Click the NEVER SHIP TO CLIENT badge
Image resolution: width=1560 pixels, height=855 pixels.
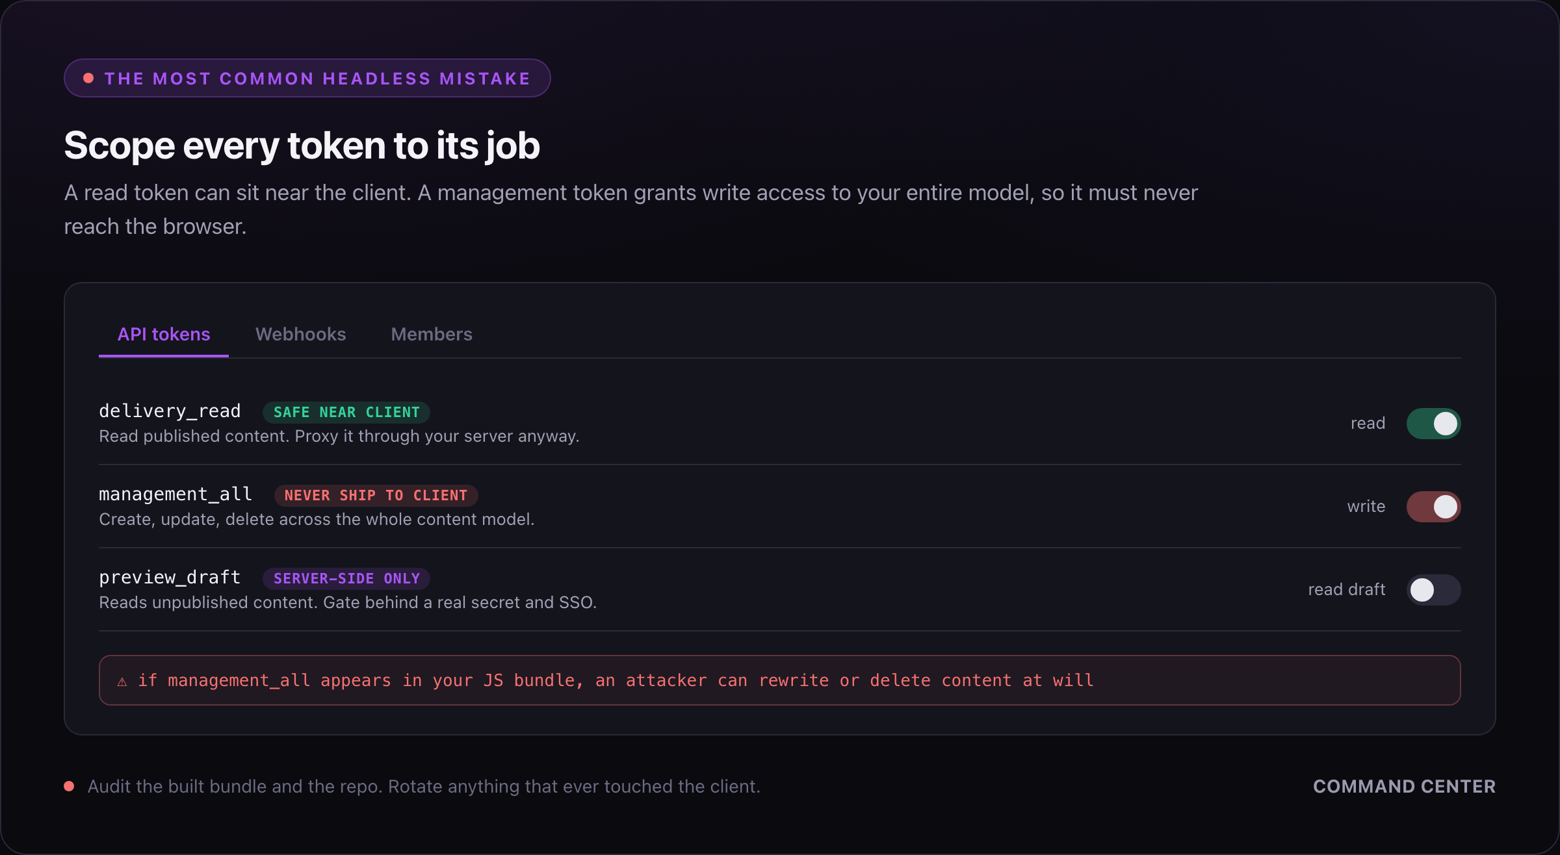[376, 496]
